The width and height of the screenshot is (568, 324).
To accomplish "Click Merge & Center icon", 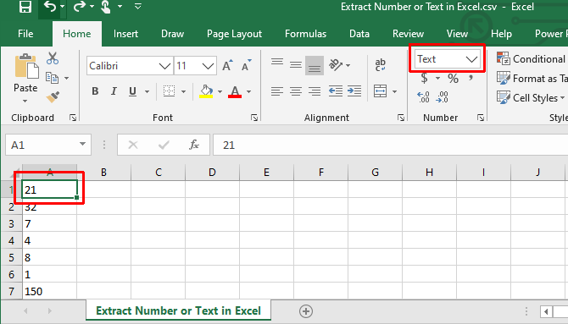I will click(381, 91).
